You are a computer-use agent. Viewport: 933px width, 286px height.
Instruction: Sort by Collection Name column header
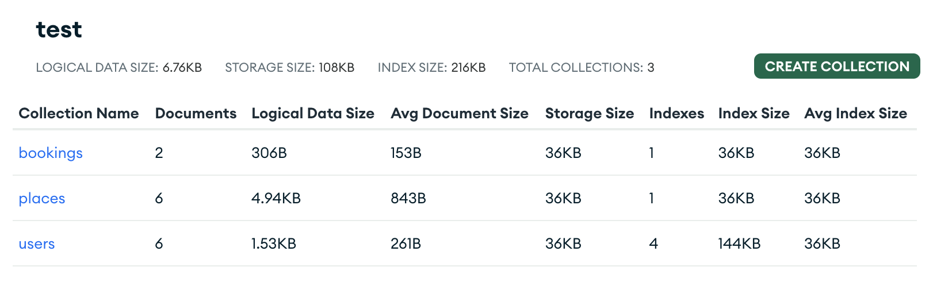(x=79, y=113)
